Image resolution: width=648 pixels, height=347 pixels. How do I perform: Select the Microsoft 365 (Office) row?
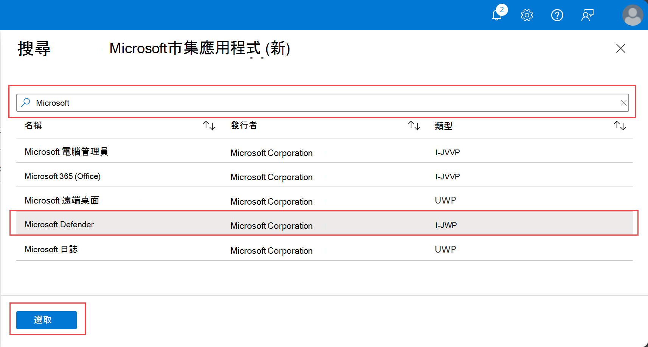pyautogui.click(x=325, y=175)
